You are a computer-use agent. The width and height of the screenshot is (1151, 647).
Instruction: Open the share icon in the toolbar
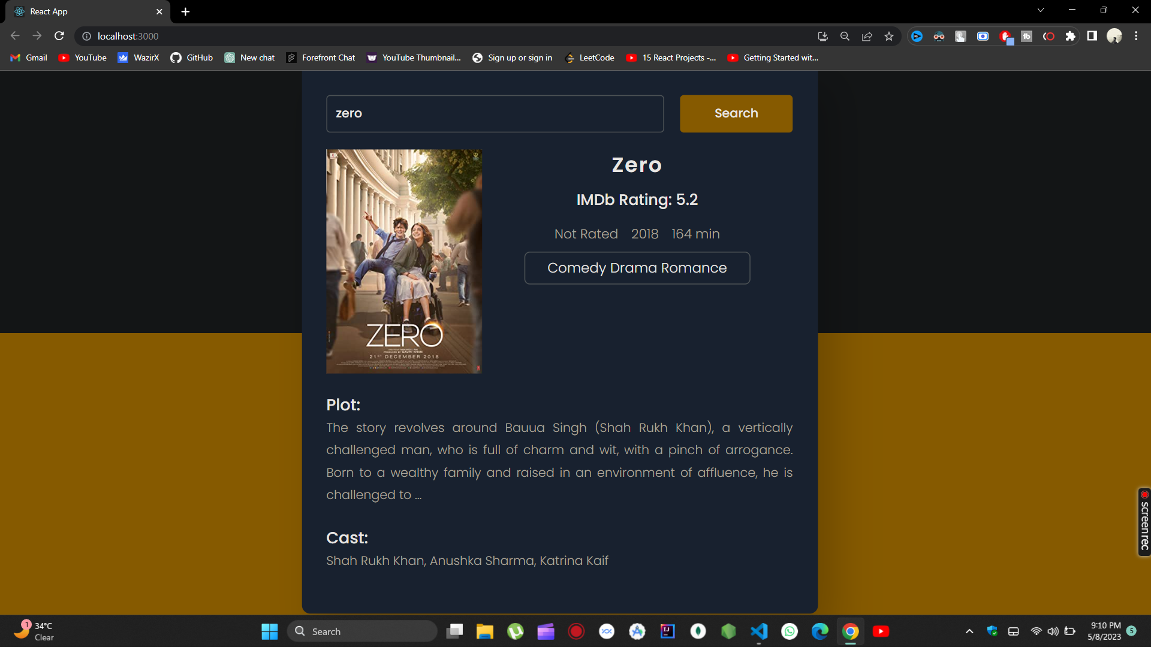tap(867, 36)
